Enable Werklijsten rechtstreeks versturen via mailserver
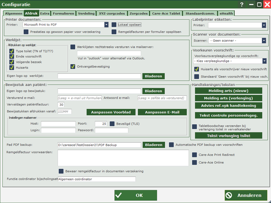The width and height of the screenshot is (271, 203). [73, 47]
